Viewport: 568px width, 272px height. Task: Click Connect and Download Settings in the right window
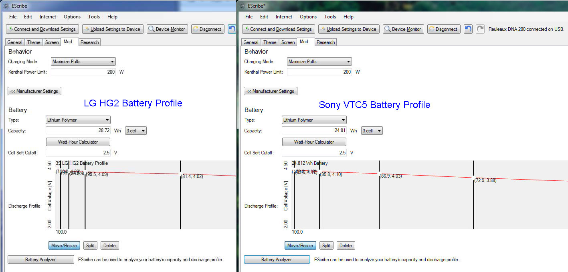tap(278, 29)
